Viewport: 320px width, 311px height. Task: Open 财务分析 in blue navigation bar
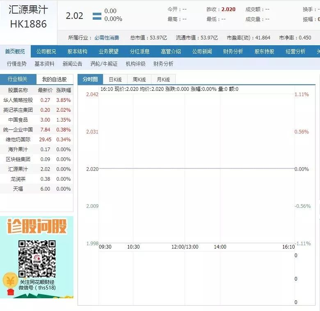[x=233, y=51]
